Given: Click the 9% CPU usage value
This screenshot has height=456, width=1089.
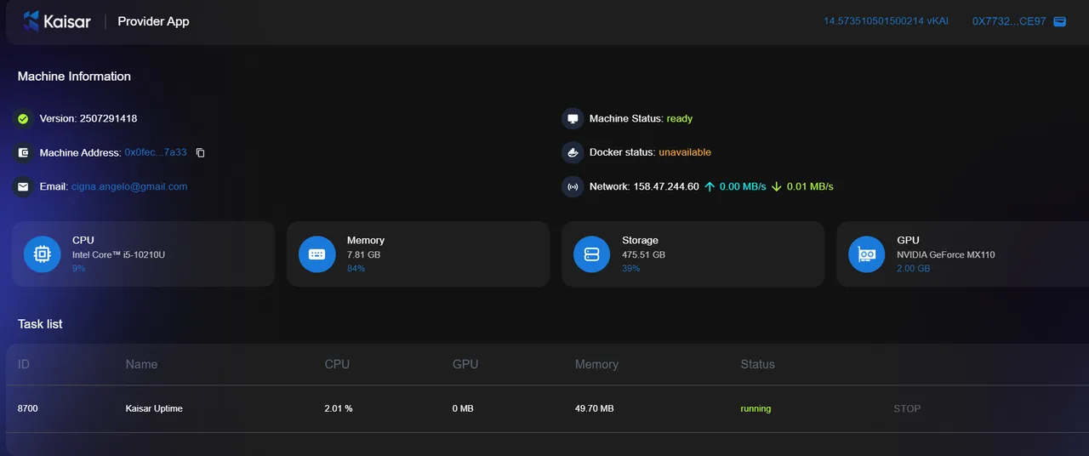Looking at the screenshot, I should coord(79,269).
